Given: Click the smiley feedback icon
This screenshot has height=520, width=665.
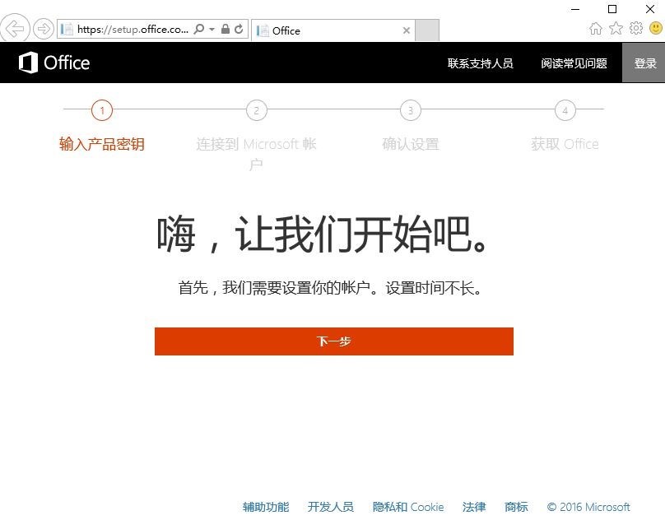Looking at the screenshot, I should coord(656,29).
